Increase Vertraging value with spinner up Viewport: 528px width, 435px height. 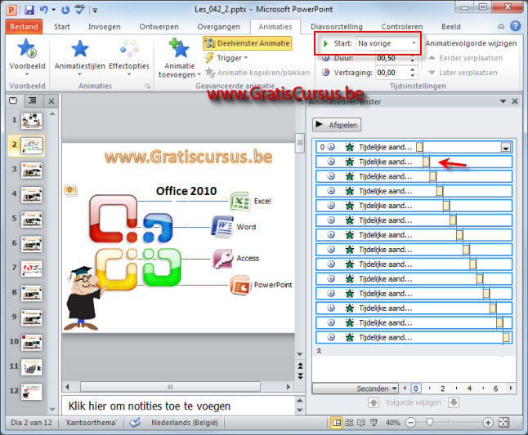click(x=413, y=70)
